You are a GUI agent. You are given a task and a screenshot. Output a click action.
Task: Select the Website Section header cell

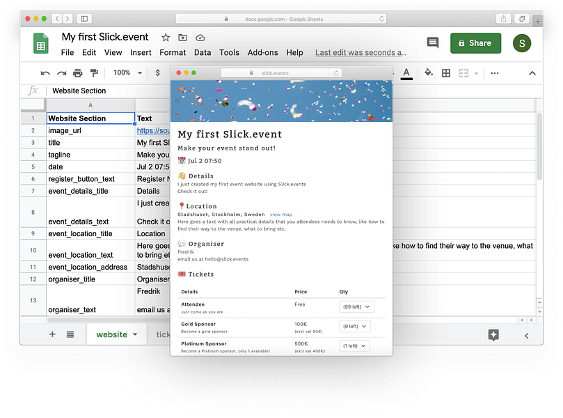click(91, 118)
